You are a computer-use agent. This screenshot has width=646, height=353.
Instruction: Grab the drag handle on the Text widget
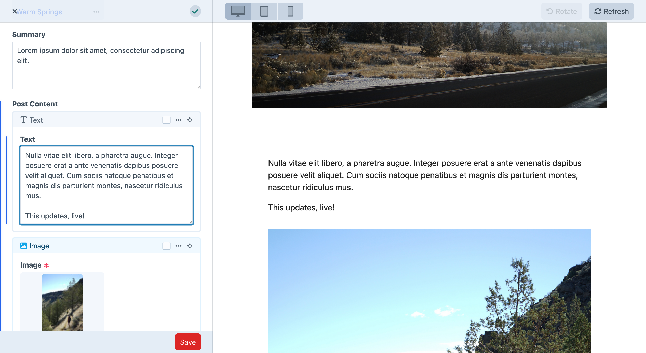[x=190, y=120]
